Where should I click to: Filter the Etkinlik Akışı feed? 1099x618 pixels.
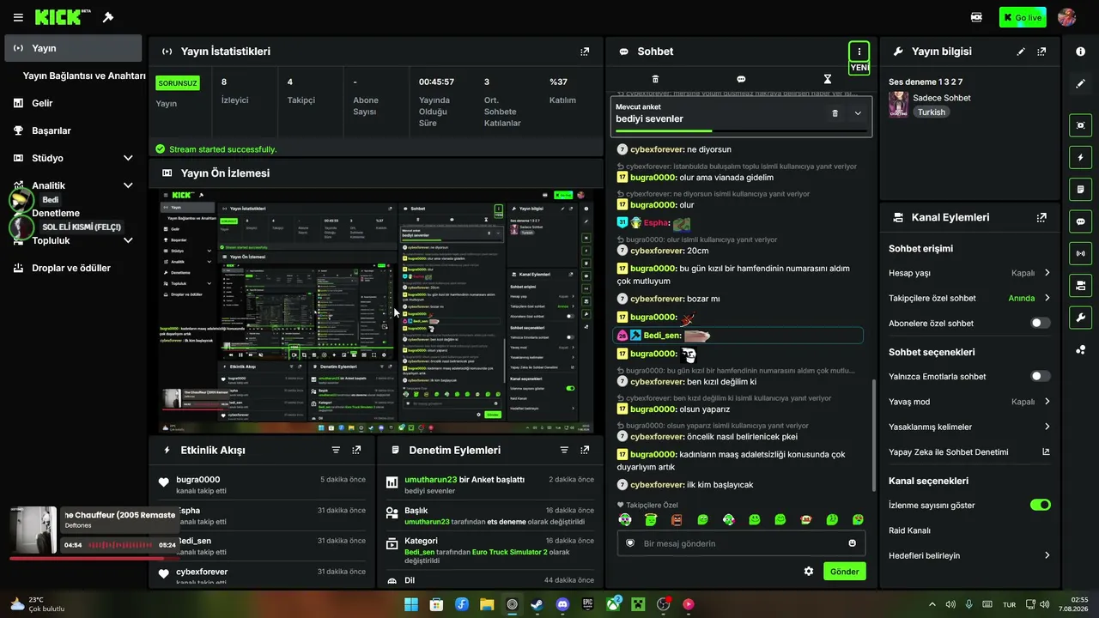336,450
